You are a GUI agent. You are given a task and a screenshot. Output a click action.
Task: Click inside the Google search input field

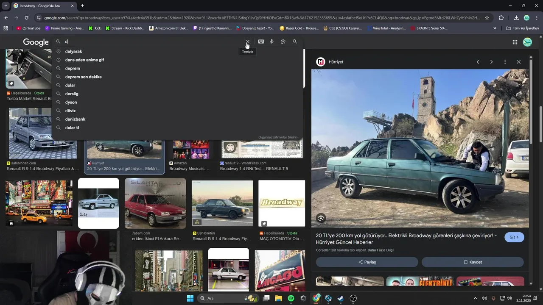coord(153,42)
